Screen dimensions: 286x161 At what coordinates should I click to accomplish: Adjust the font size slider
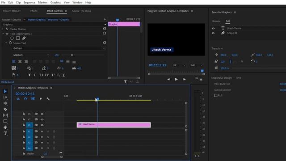[x=72, y=55]
